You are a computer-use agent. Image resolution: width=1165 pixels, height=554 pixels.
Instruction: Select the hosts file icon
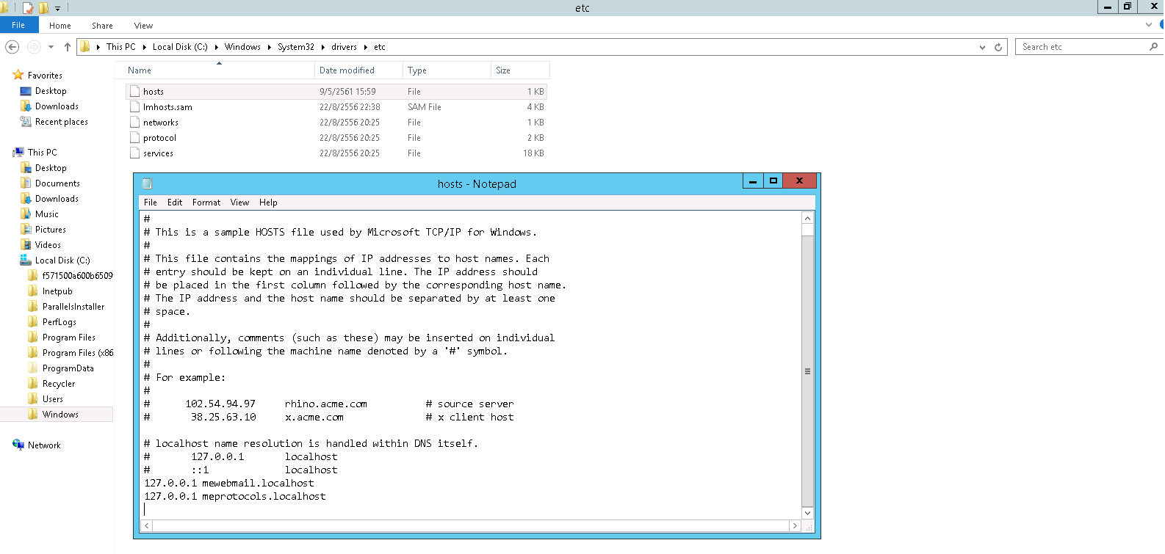[x=134, y=92]
